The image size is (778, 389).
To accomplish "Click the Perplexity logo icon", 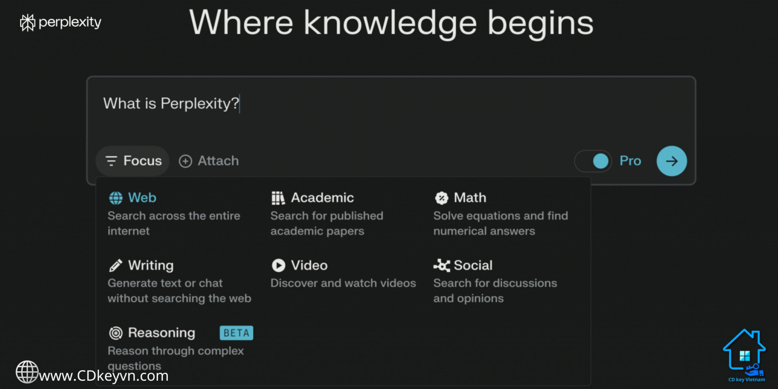I will coord(27,22).
